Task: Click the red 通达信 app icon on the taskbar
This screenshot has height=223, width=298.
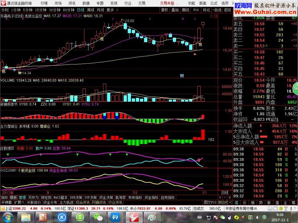Action: tap(134, 217)
